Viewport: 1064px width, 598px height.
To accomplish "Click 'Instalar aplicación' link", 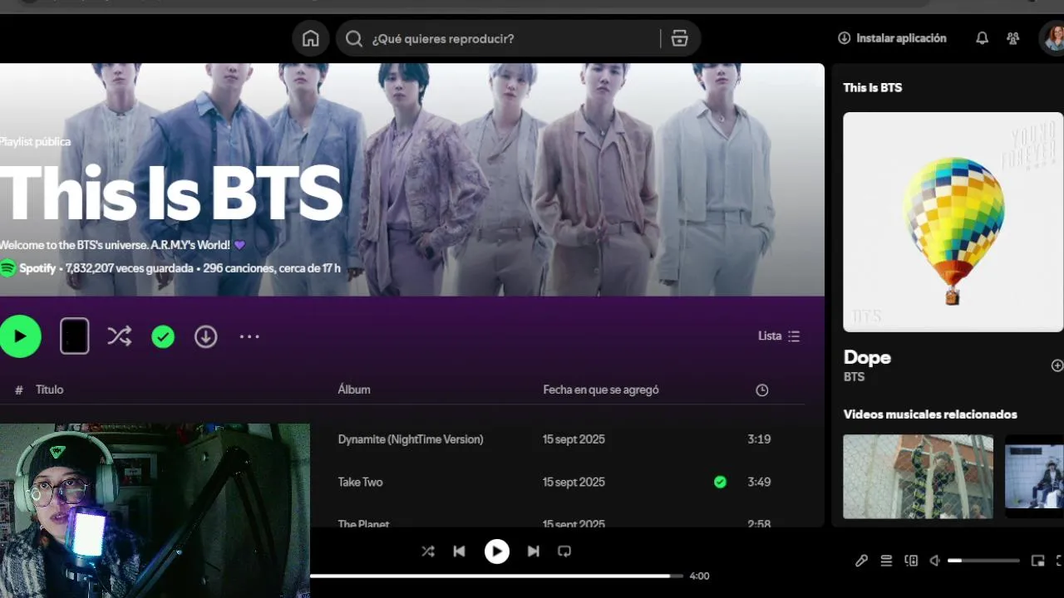I will pos(892,38).
